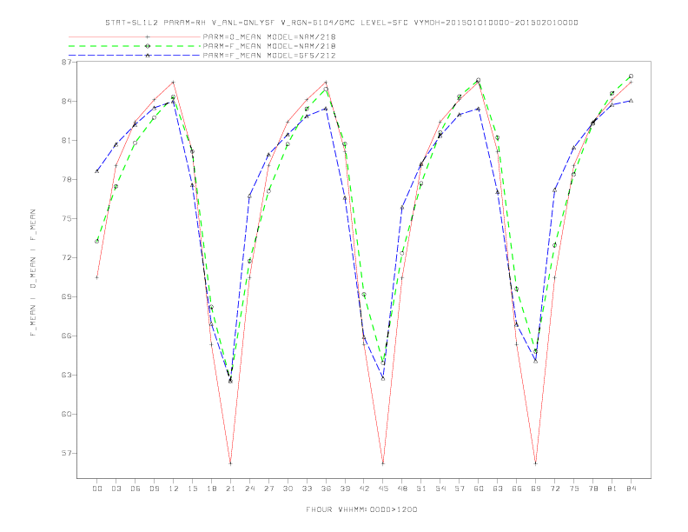Click the x-axis tick label 63

[x=498, y=489]
